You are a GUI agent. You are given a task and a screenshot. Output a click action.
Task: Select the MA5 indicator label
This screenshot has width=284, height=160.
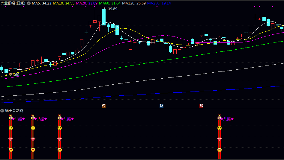(x=41, y=3)
